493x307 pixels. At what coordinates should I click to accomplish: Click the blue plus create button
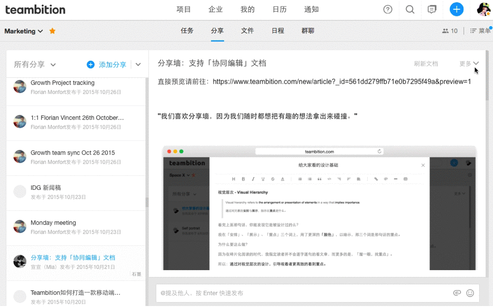[457, 9]
